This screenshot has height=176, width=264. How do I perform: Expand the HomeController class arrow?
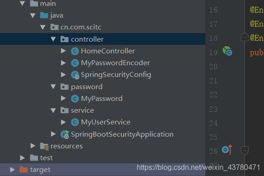click(x=63, y=51)
